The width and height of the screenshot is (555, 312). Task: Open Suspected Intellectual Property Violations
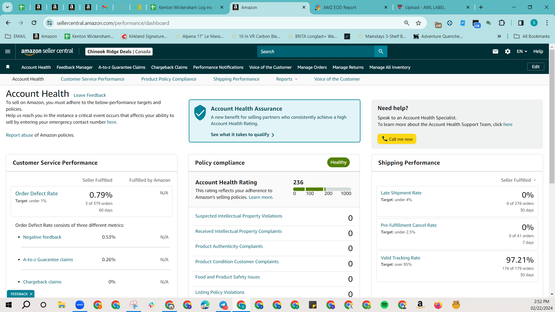[239, 216]
